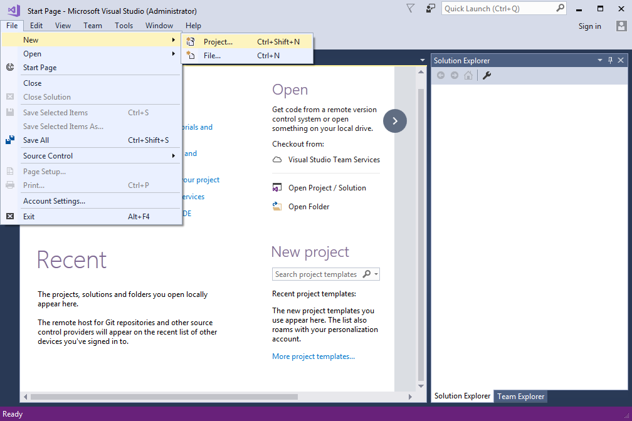The image size is (632, 421).
Task: Open the Window menu
Action: (159, 26)
